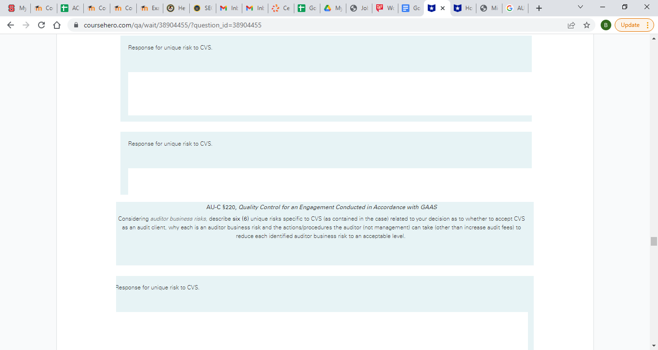
Task: Click the vertical scrollbar thumb
Action: 654,241
